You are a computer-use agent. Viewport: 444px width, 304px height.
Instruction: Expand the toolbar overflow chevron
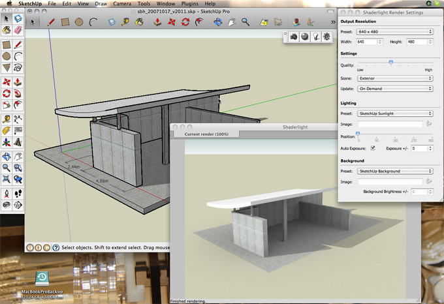coord(333,22)
